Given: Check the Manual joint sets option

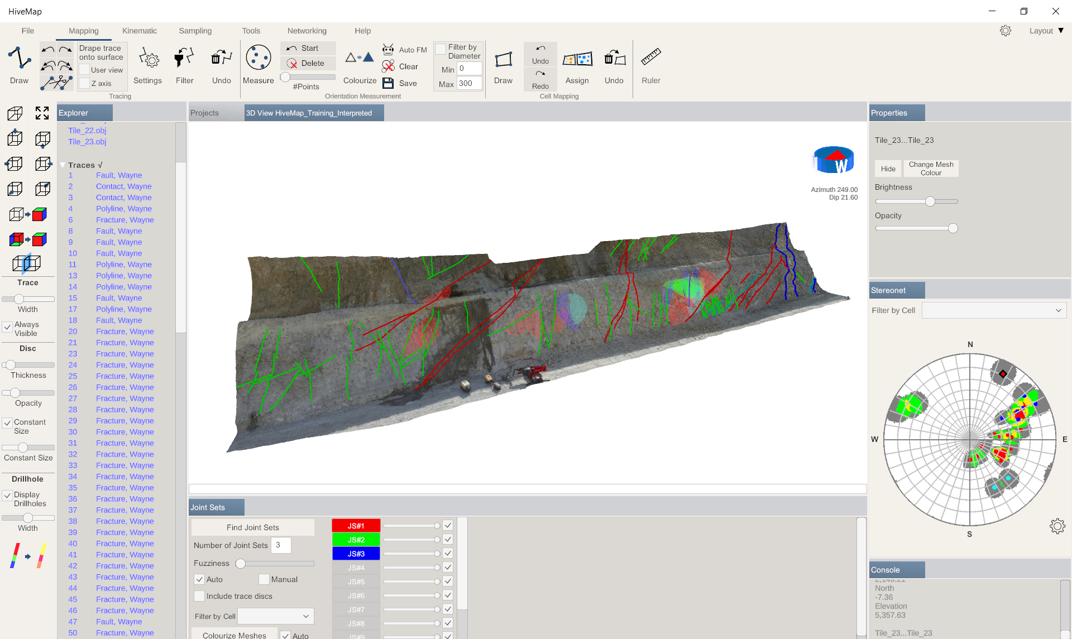Looking at the screenshot, I should [x=264, y=579].
